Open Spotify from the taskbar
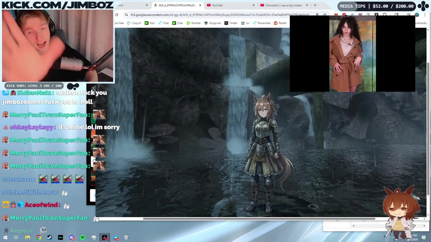The image size is (431, 242). 82,238
